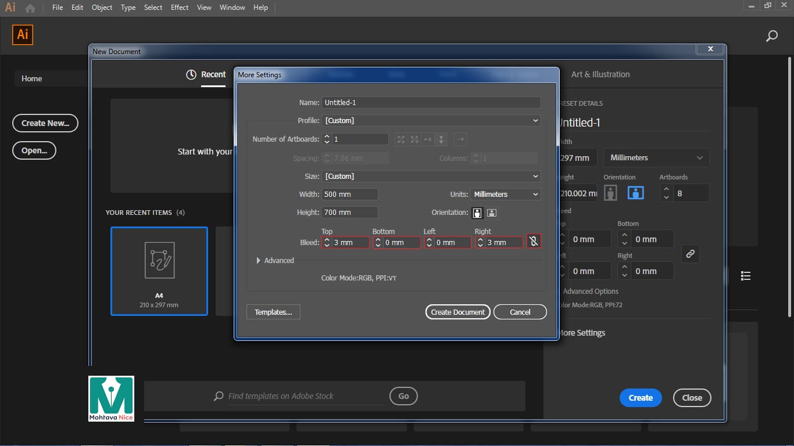The width and height of the screenshot is (794, 446).
Task: Switch to list view icon
Action: [x=746, y=276]
